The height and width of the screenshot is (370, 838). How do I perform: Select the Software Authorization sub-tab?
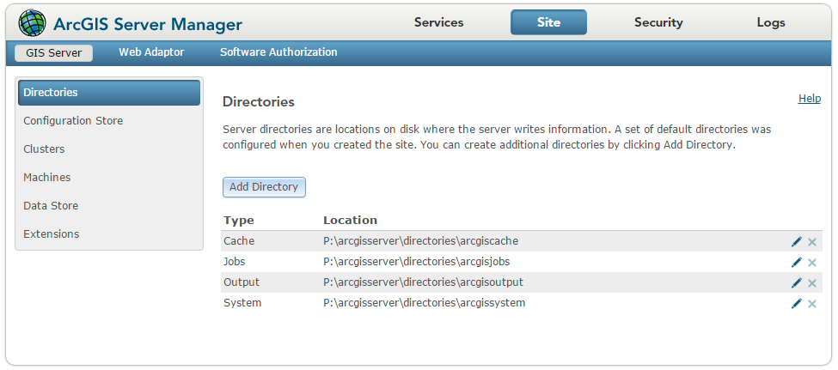click(x=278, y=52)
